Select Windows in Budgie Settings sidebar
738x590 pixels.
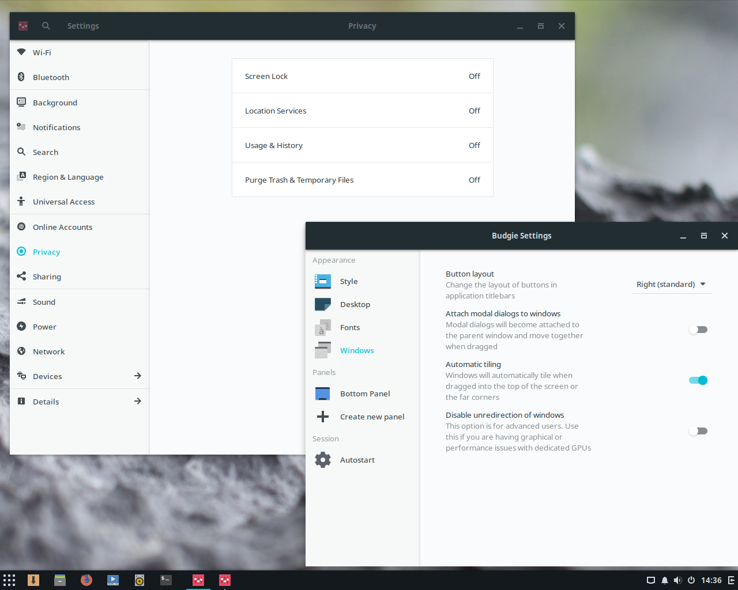coord(363,350)
